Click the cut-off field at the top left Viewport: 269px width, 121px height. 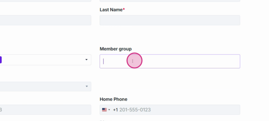click(x=46, y=1)
